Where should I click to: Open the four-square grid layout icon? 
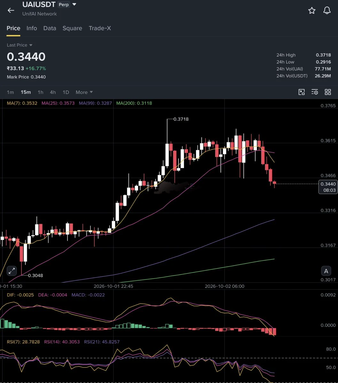[328, 92]
